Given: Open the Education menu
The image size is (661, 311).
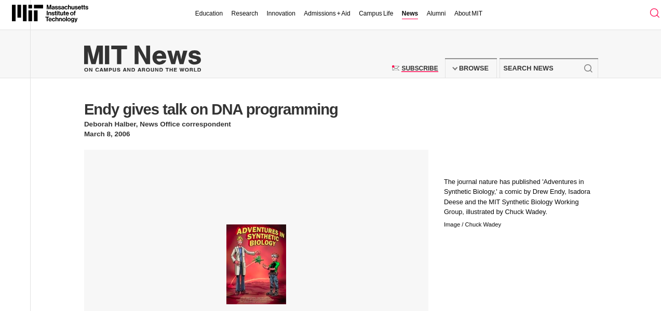Looking at the screenshot, I should tap(209, 13).
